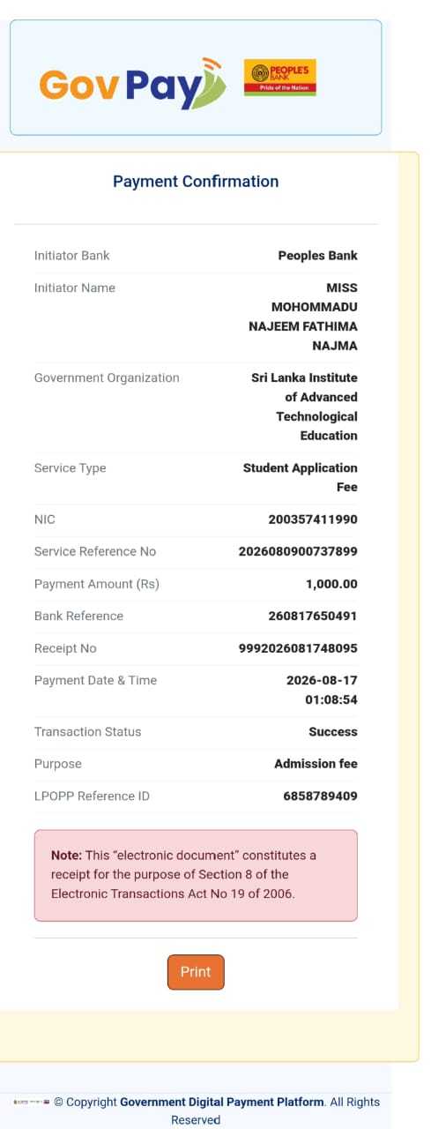Select the Receipt No value 9992026081748095
Image resolution: width=431 pixels, height=1129 pixels.
pyautogui.click(x=298, y=648)
